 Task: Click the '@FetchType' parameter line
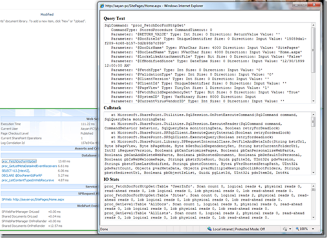(187, 70)
